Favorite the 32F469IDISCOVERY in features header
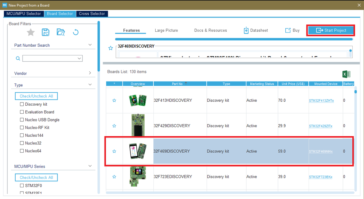 click(x=110, y=48)
